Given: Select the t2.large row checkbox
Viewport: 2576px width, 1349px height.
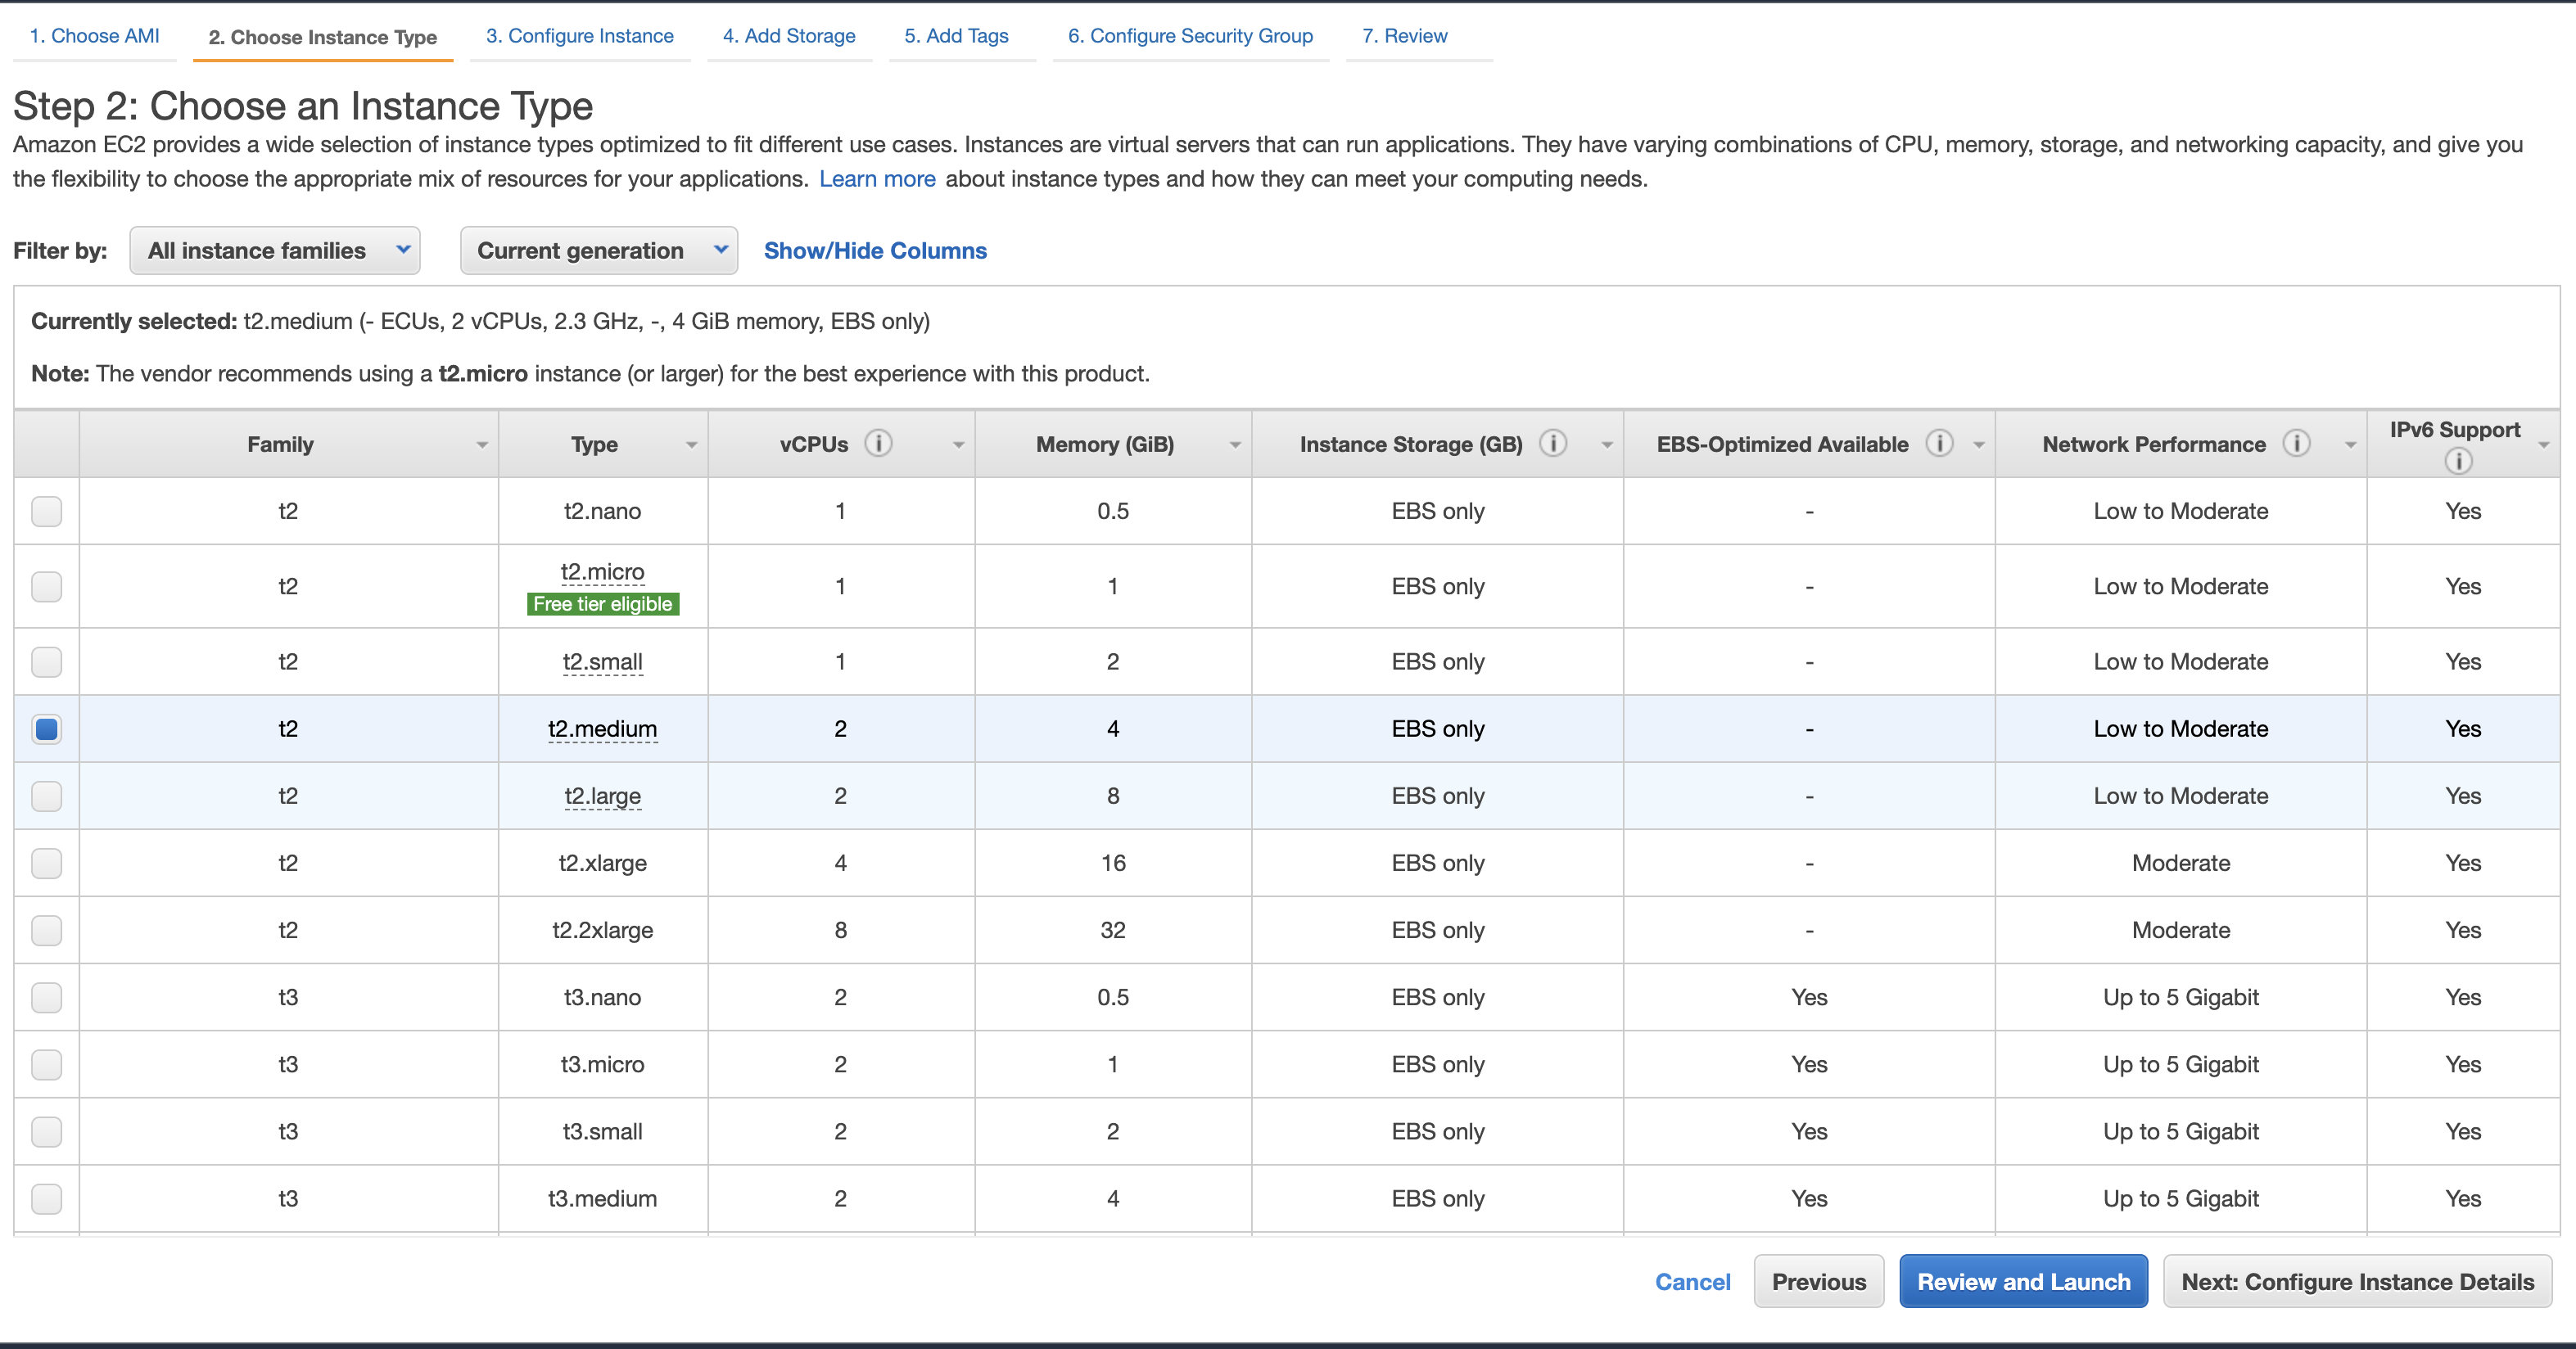Looking at the screenshot, I should [46, 796].
